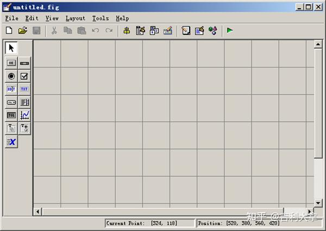
Task: Close the untitled.fig window
Action: [318, 7]
